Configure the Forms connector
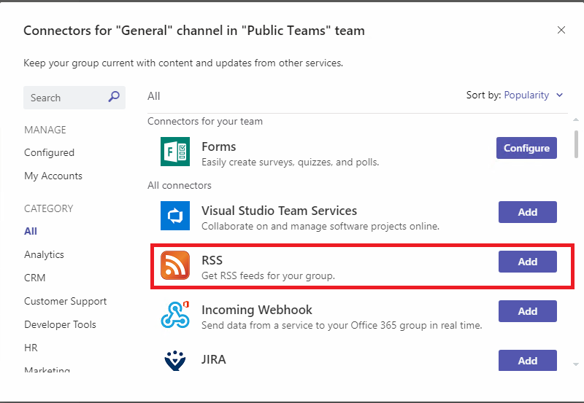584x403 pixels. tap(526, 148)
